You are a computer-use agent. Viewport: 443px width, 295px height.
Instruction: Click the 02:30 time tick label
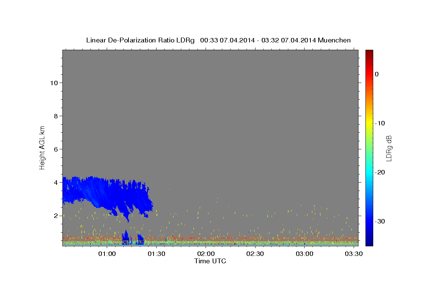click(x=255, y=254)
